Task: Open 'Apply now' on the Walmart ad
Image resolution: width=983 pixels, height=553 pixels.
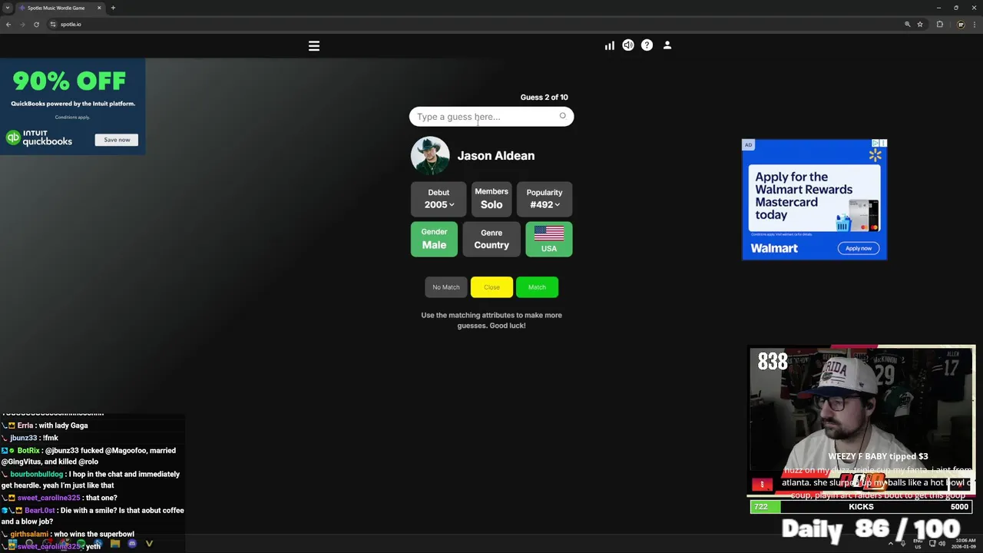Action: coord(859,248)
